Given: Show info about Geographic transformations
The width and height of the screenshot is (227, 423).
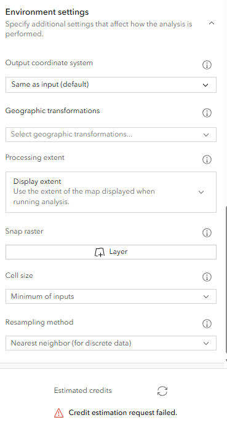Looking at the screenshot, I should click(x=207, y=113).
